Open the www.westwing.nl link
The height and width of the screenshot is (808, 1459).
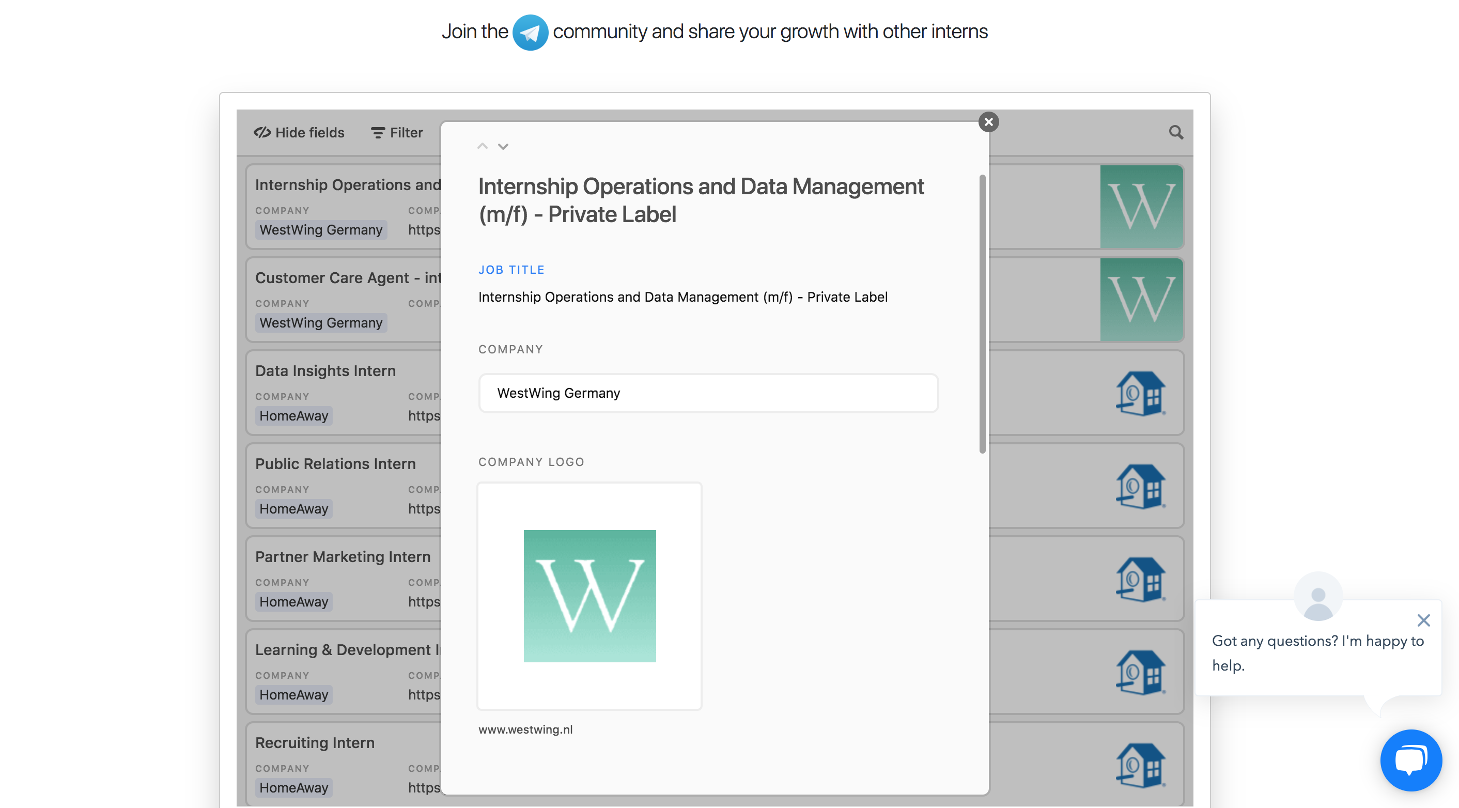tap(525, 729)
